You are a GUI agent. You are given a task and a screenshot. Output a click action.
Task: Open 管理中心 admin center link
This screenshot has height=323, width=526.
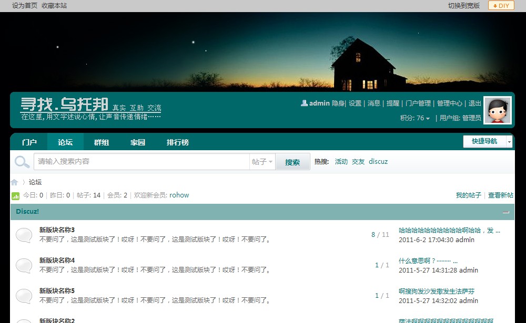point(450,103)
